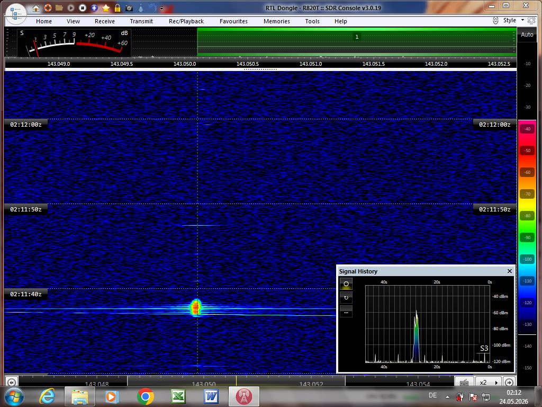Open the Windows Start menu
The width and height of the screenshot is (542, 407).
pyautogui.click(x=14, y=396)
